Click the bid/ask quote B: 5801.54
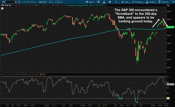 [59, 1]
